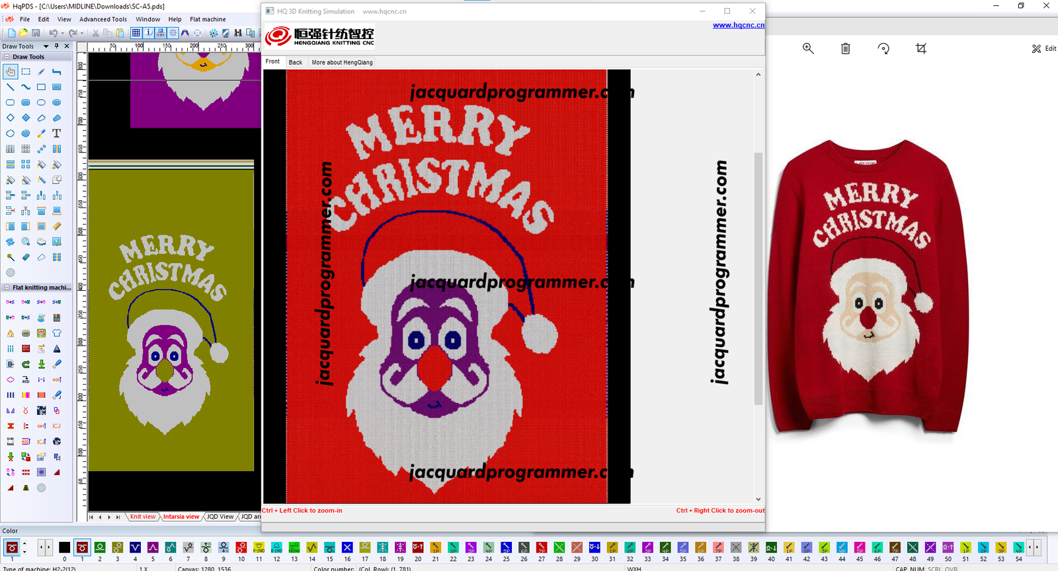Switch to the Back simulation tab
1058x571 pixels.
point(295,62)
